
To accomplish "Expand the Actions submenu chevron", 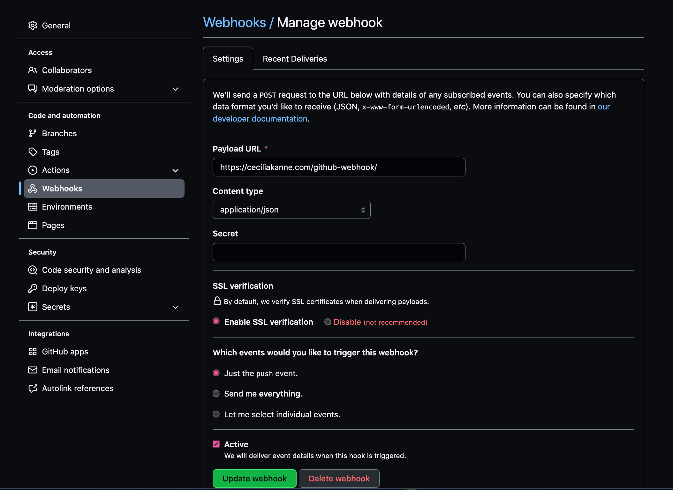I will tap(175, 170).
